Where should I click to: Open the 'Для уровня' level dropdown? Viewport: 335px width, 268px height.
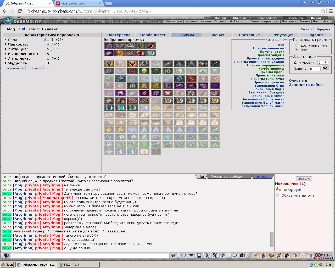tap(322, 63)
